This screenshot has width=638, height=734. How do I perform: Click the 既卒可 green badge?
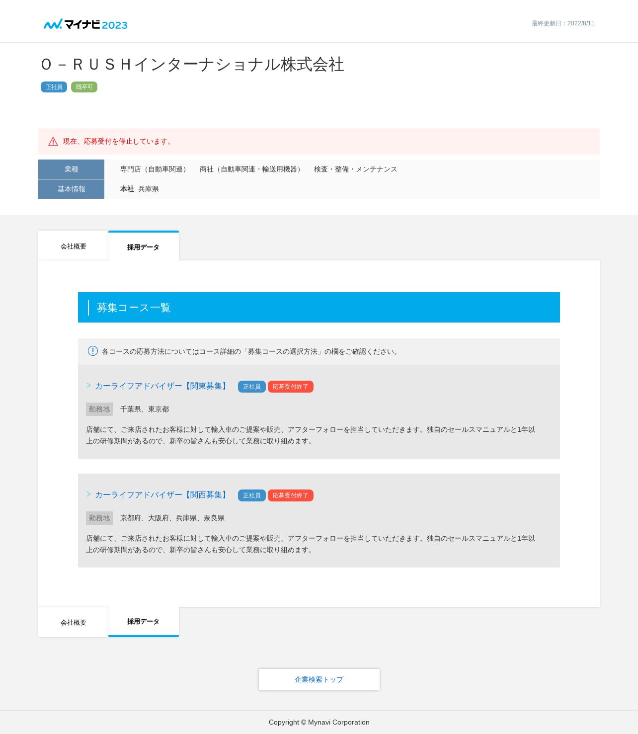84,87
